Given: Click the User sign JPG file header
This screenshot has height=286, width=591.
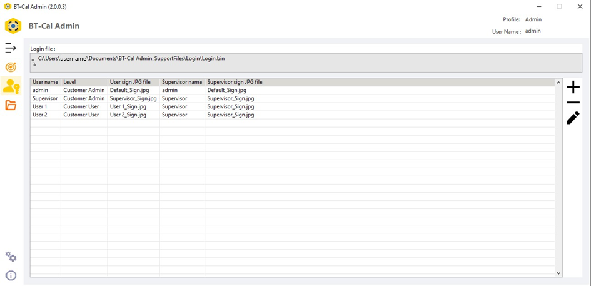Looking at the screenshot, I should (133, 82).
